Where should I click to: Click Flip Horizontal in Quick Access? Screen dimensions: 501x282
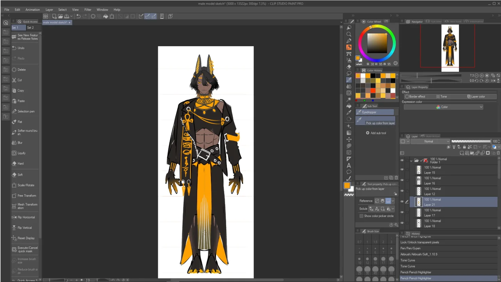[25, 217]
